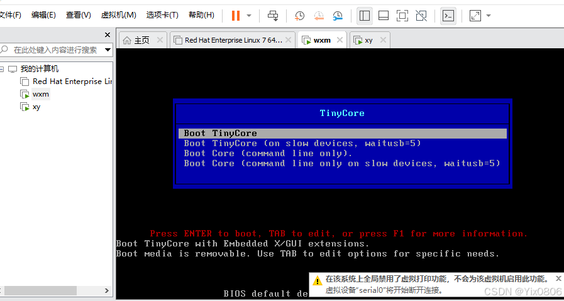Dismiss the virtual printing notification popup
The width and height of the screenshot is (564, 301).
pyautogui.click(x=558, y=278)
